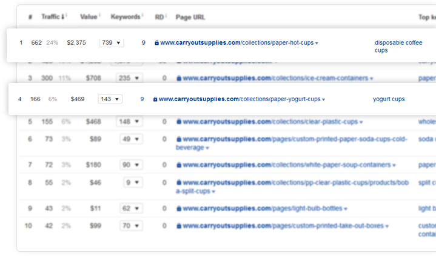Viewport: 436px width, 256px height.
Task: Click the info icon beside Keywords header
Action: point(143,15)
